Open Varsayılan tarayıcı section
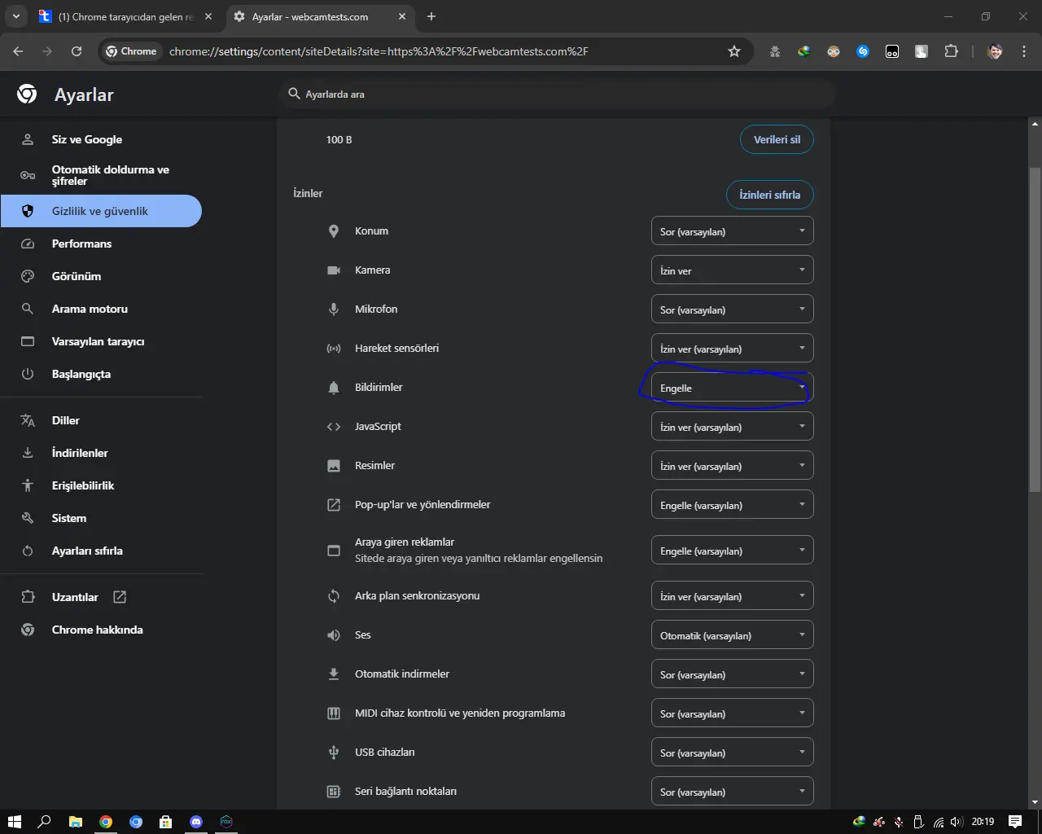1042x834 pixels. tap(101, 341)
